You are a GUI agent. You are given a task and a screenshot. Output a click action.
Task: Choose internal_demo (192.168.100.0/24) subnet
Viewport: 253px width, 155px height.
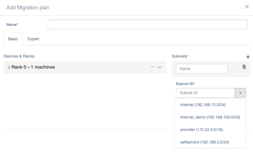[210, 117]
